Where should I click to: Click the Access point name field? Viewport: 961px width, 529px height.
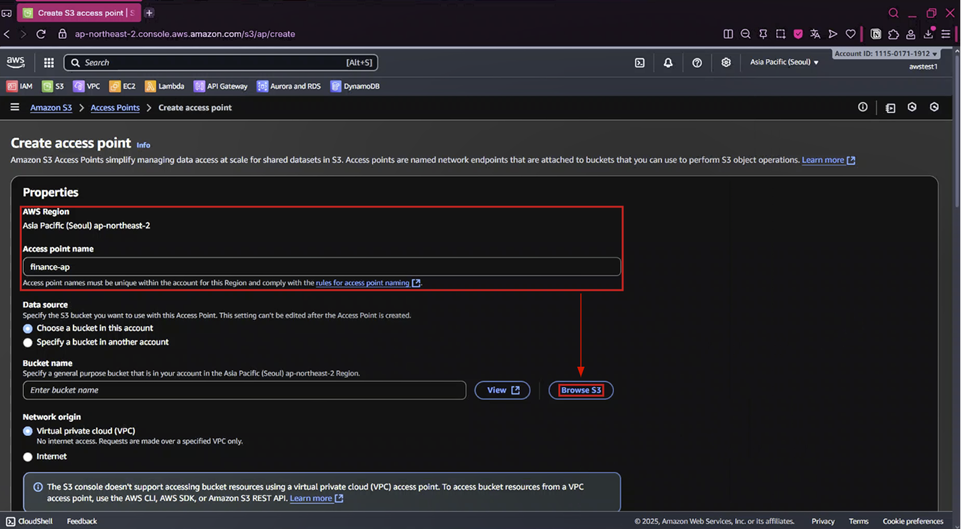[x=322, y=266]
